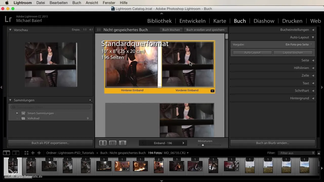Set preview zoom to Einpas.
The image size is (324, 182).
coord(76,30)
